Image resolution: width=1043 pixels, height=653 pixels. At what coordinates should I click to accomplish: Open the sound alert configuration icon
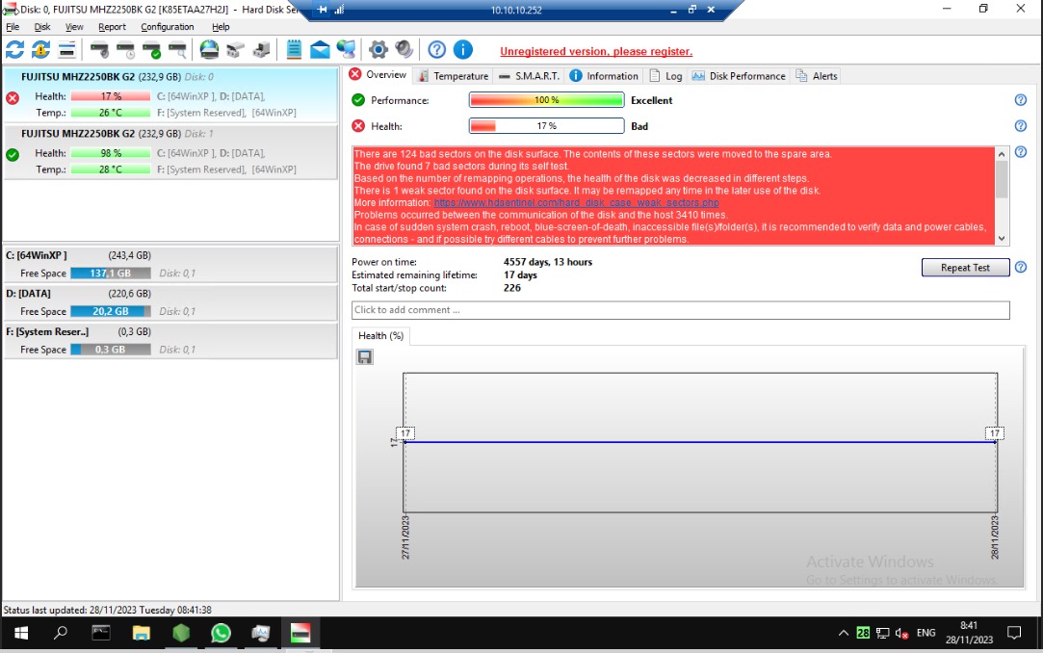point(405,49)
